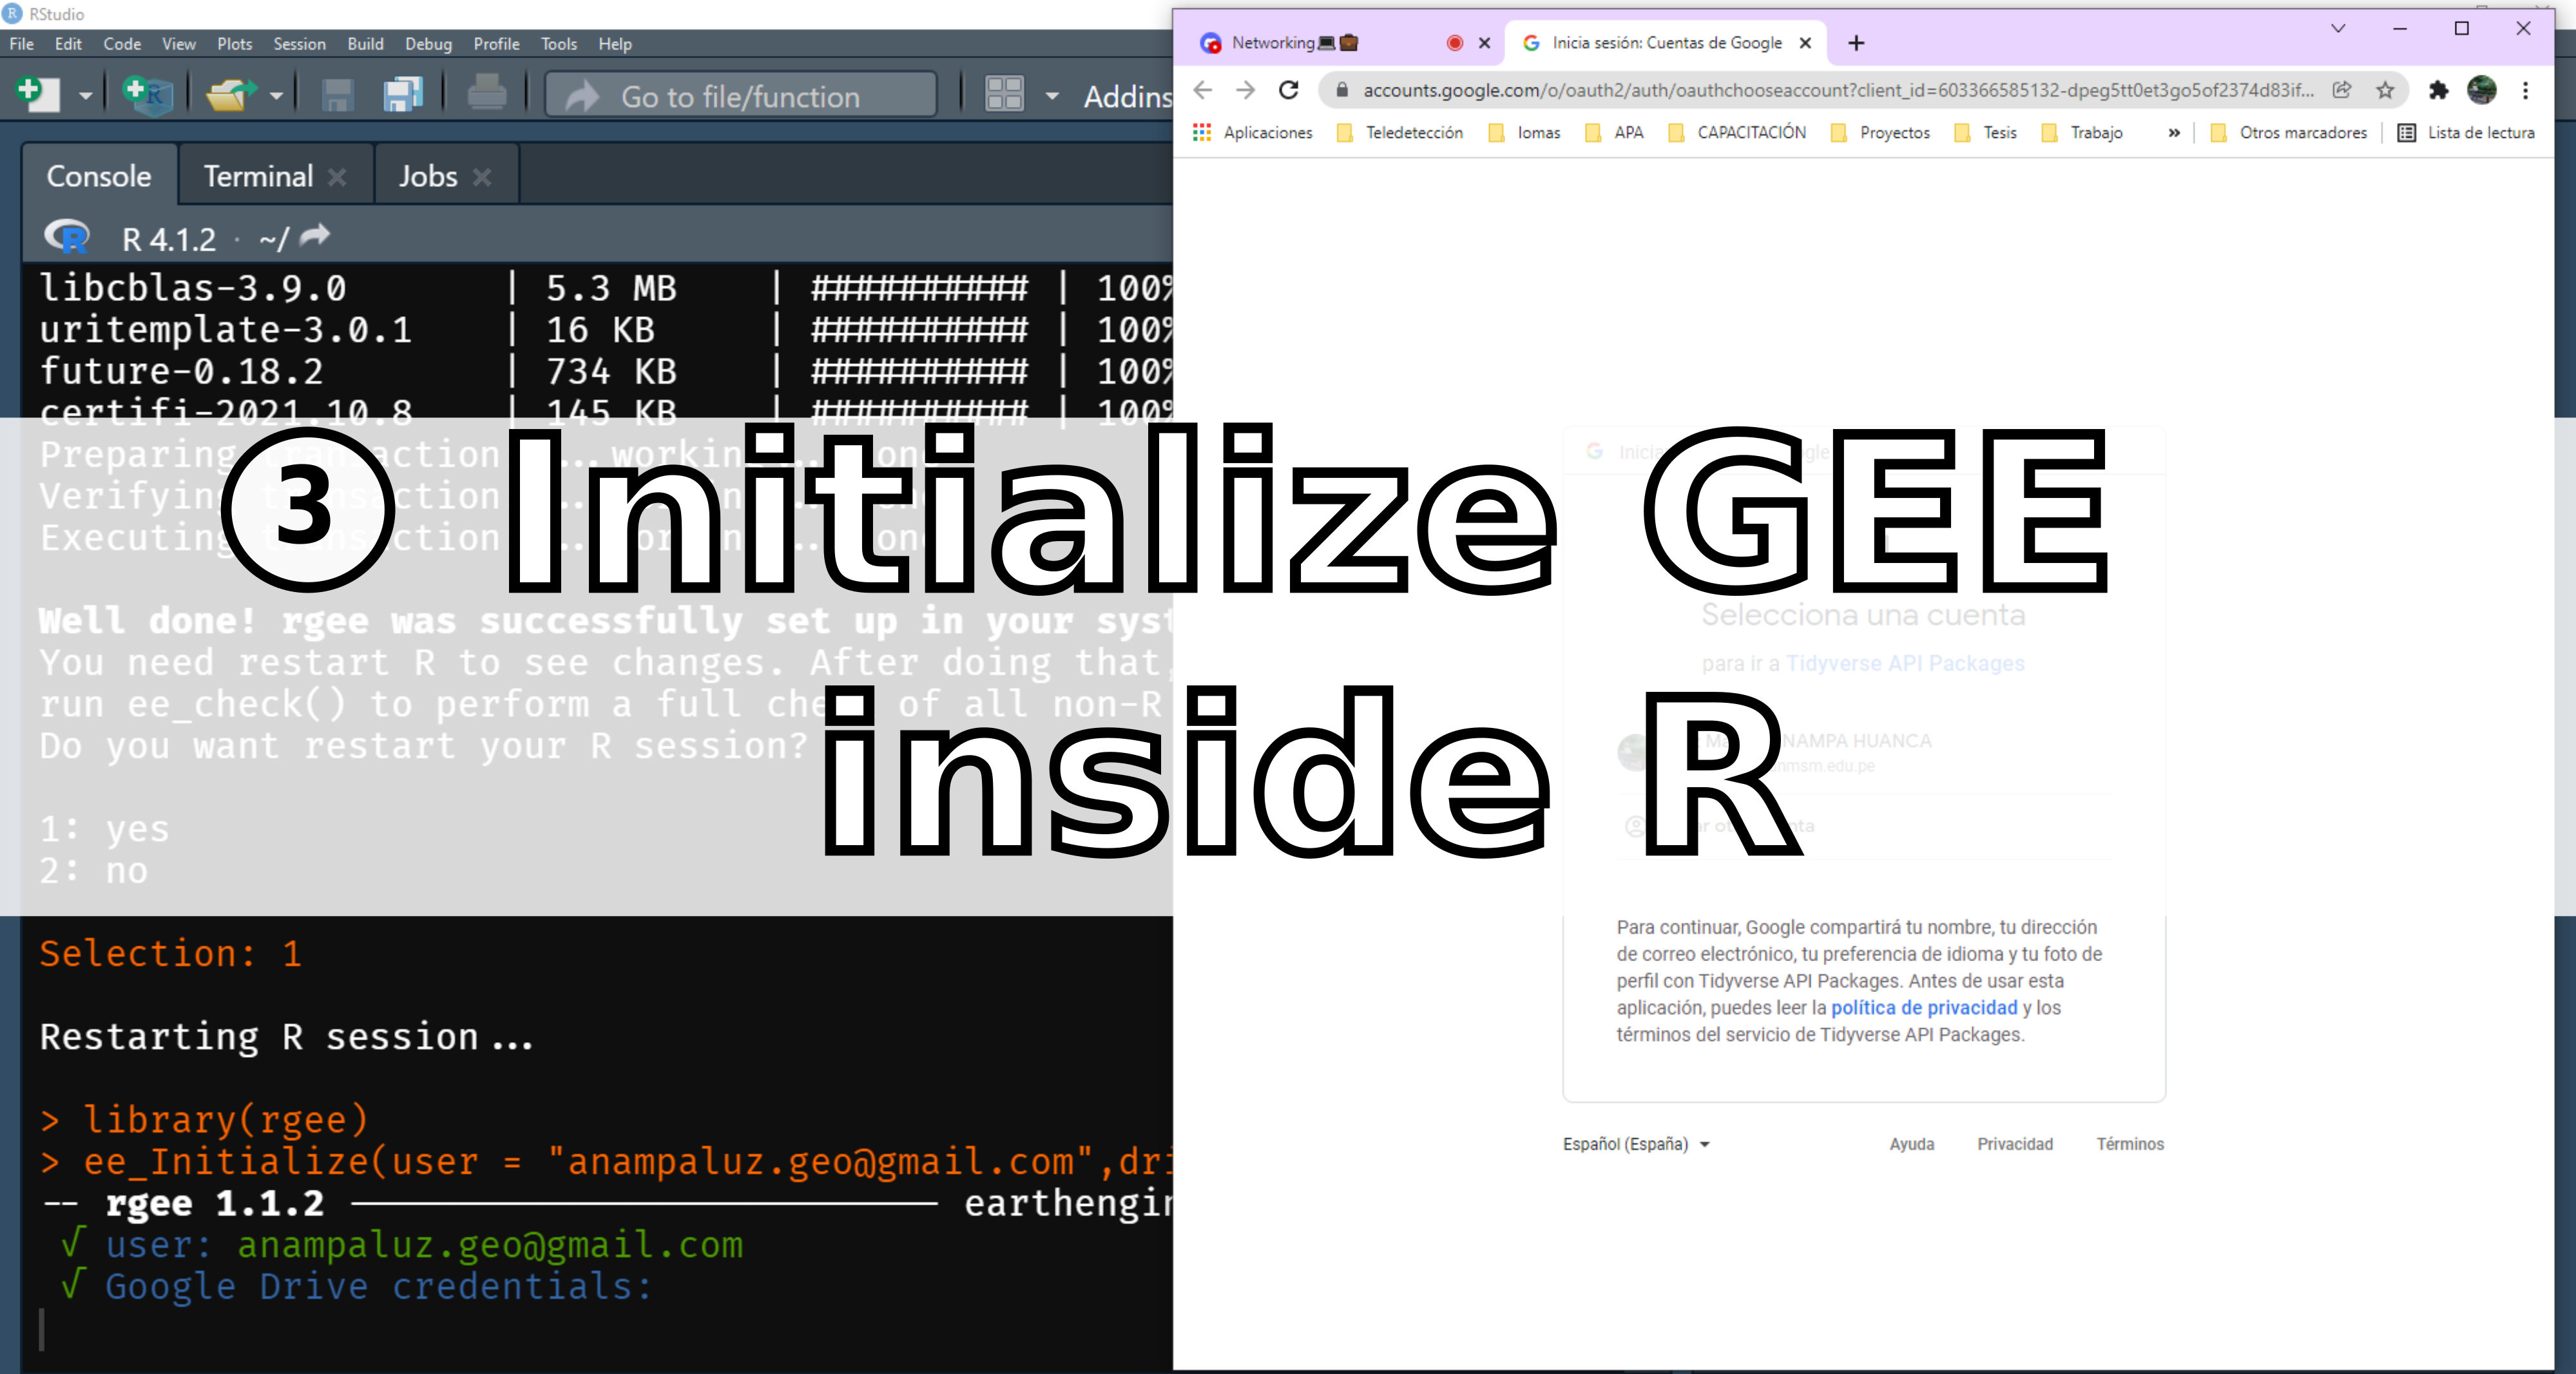The height and width of the screenshot is (1374, 2576).
Task: Click the share this page icon
Action: point(2342,90)
